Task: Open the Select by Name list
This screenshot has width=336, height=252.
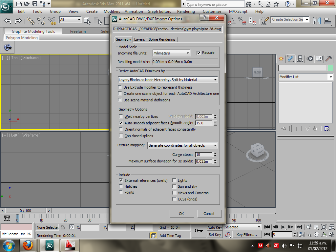Action: pos(97,21)
